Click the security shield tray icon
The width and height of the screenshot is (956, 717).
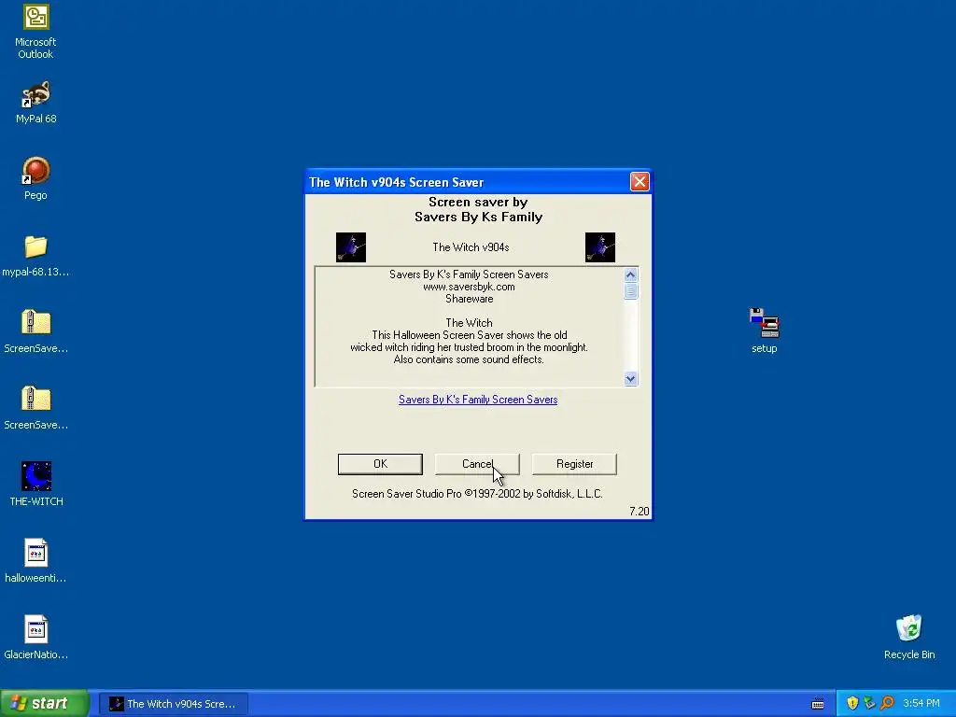coord(852,704)
